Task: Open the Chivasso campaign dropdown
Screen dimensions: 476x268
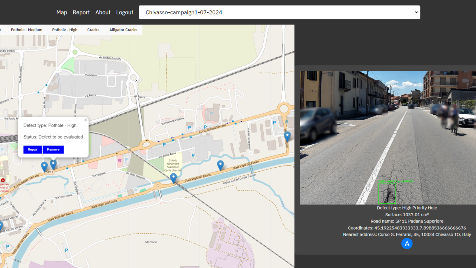Action: click(279, 12)
